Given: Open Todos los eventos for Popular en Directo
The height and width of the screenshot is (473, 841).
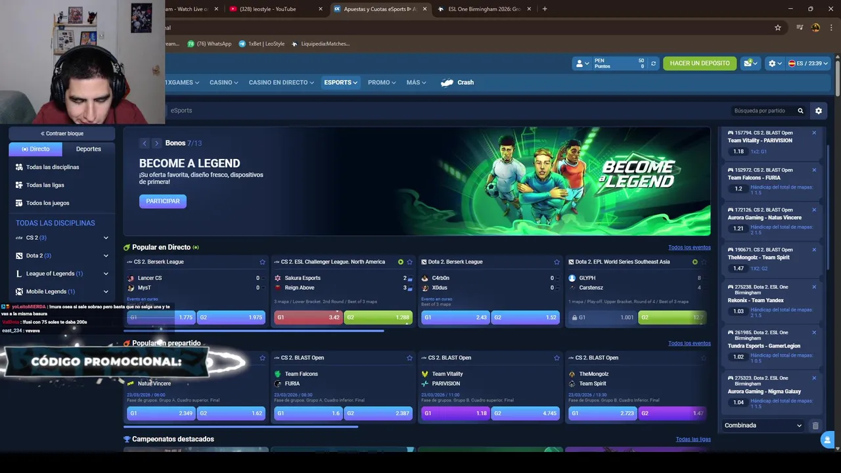Looking at the screenshot, I should click(689, 248).
